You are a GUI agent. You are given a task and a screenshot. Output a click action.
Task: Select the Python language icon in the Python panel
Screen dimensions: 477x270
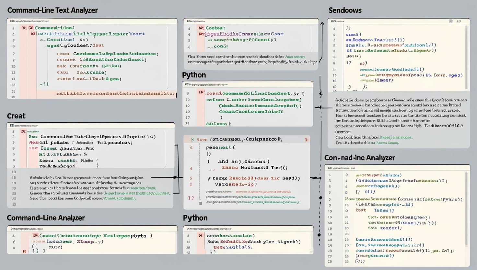tap(201, 93)
